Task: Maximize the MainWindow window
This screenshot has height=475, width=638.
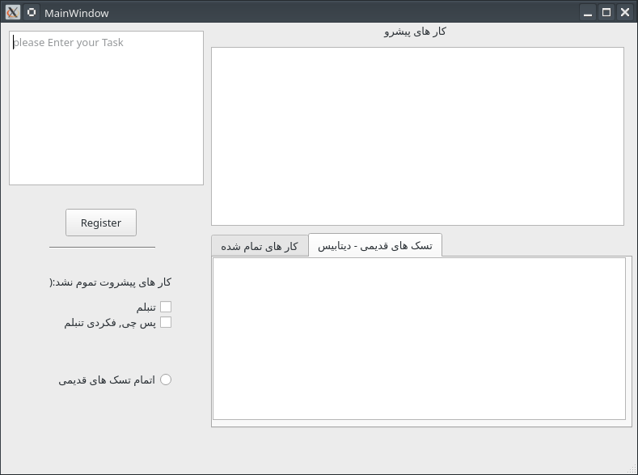Action: point(606,13)
